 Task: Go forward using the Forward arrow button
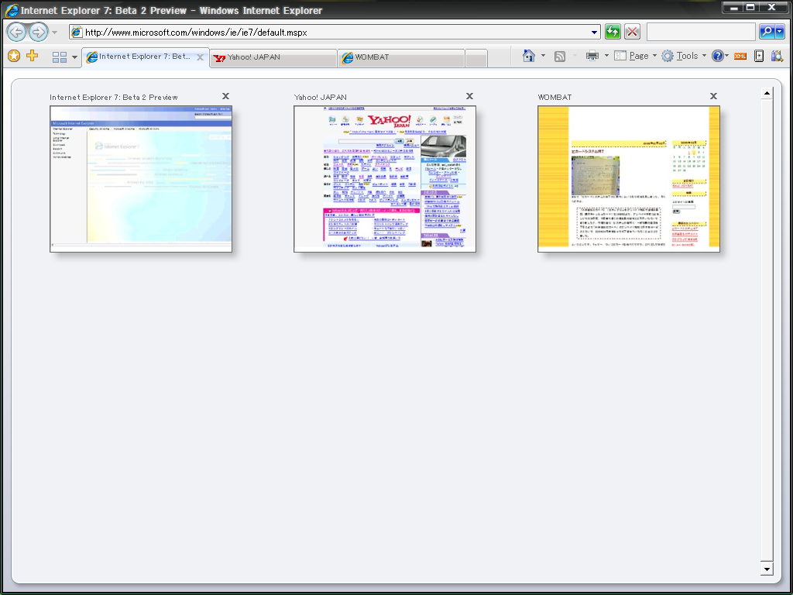pos(38,33)
